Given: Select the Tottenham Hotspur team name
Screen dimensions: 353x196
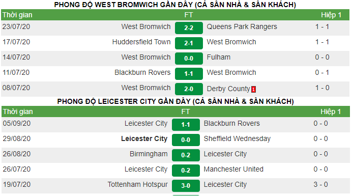Looking at the screenshot, I should [x=137, y=184].
